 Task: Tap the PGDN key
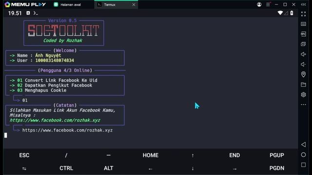(x=277, y=168)
